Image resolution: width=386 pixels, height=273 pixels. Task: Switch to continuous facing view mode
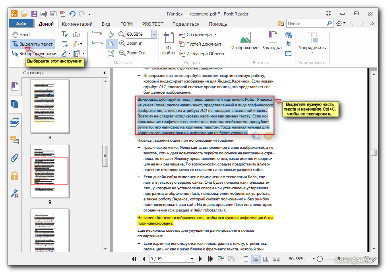[x=276, y=259]
